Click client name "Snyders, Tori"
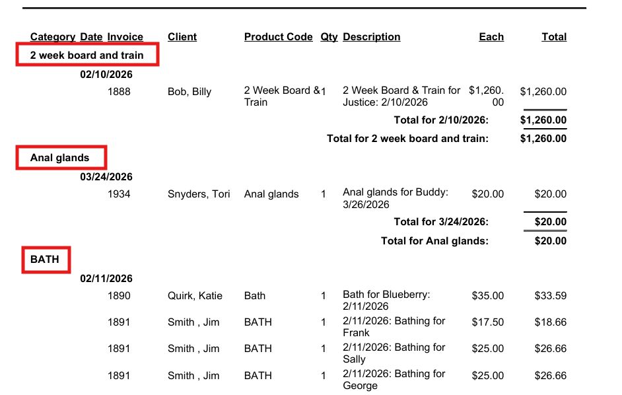The image size is (622, 395). (x=199, y=194)
